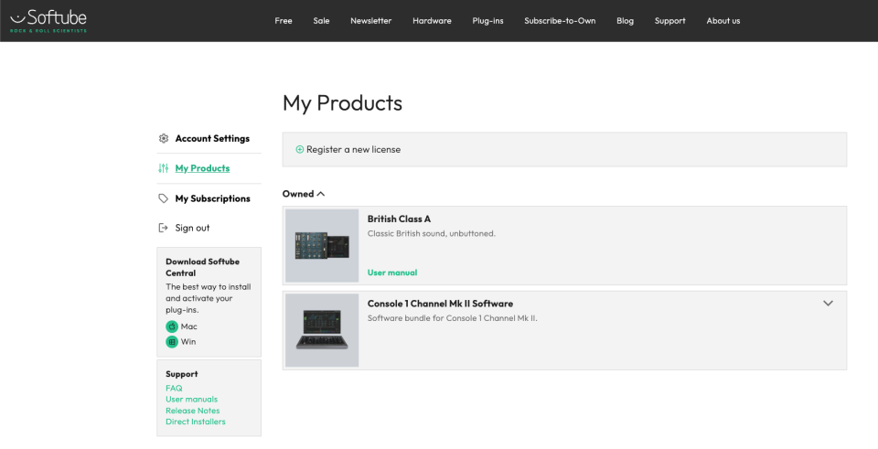Screen dimensions: 878x449
Task: Open the British Class A user manual
Action: pyautogui.click(x=392, y=273)
